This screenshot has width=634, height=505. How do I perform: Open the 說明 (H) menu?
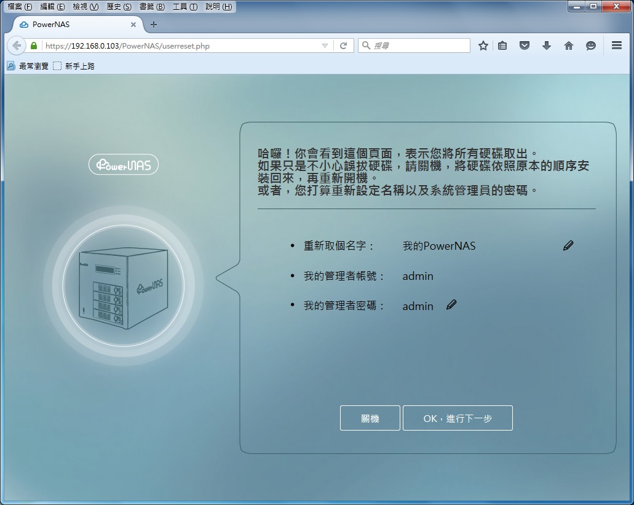click(x=219, y=7)
